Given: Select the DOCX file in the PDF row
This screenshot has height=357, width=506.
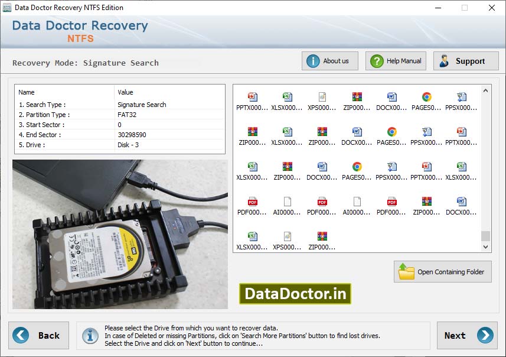Looking at the screenshot, I should (x=462, y=206).
